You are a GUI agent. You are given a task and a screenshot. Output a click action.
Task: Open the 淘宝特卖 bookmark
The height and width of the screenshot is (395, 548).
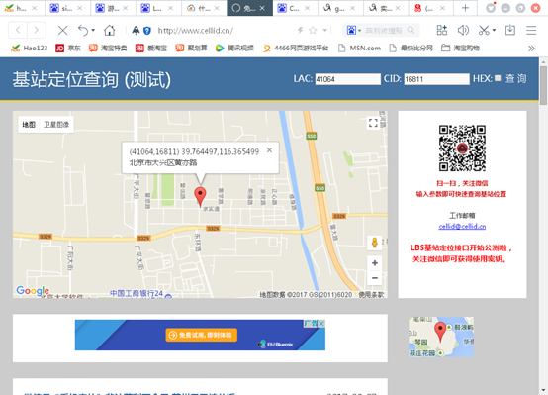[x=108, y=48]
